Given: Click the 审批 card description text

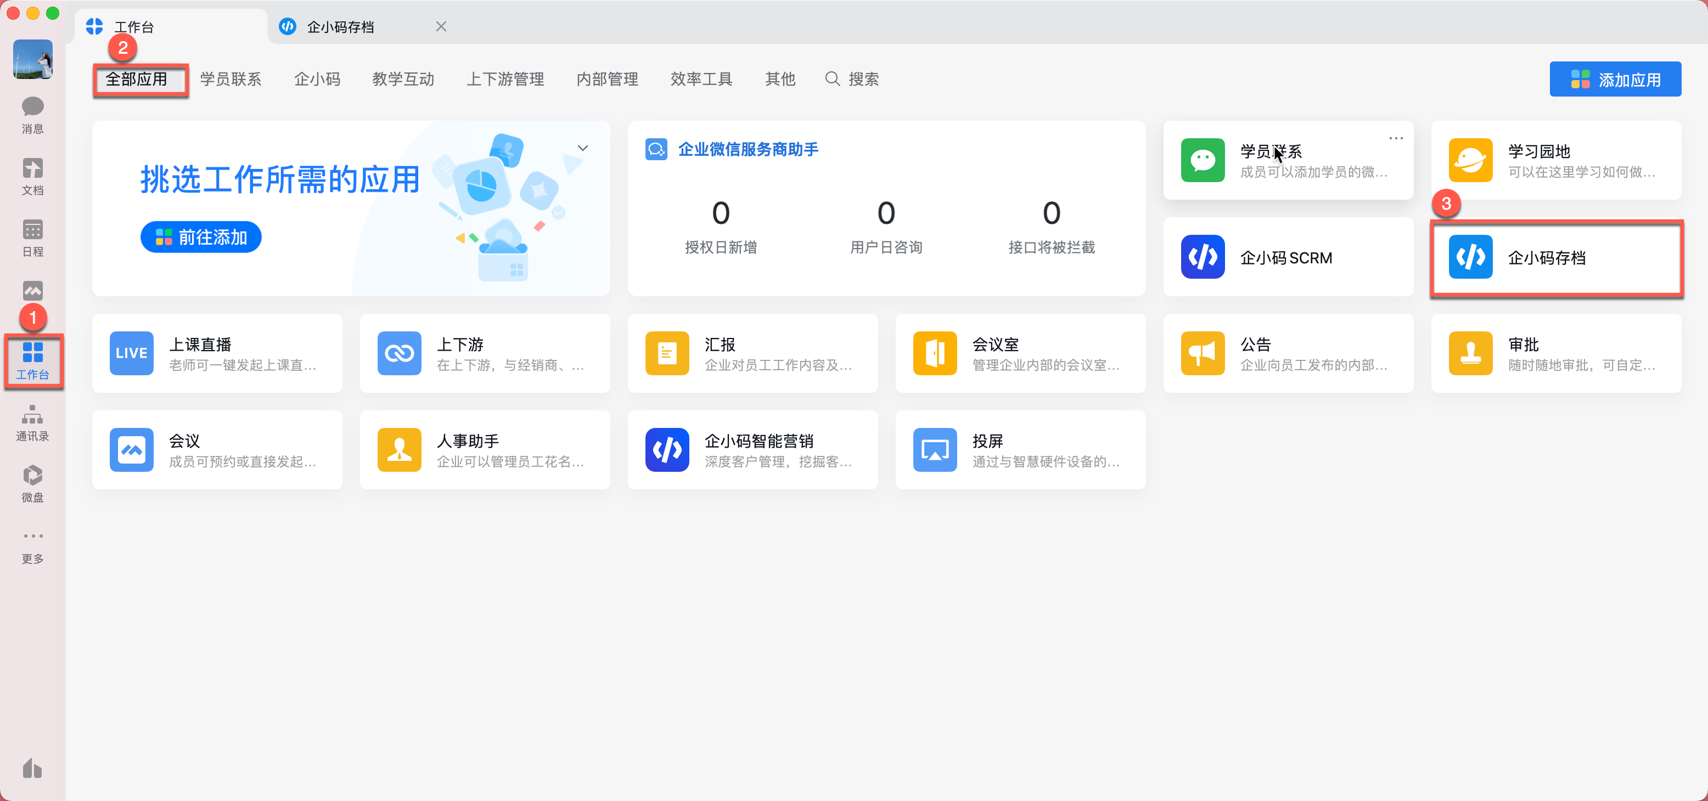Looking at the screenshot, I should click(x=1582, y=365).
